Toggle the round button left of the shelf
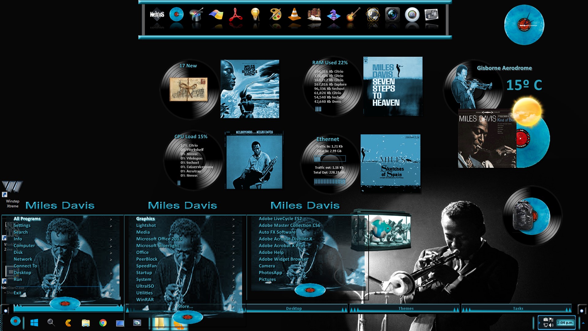 click(x=6, y=310)
